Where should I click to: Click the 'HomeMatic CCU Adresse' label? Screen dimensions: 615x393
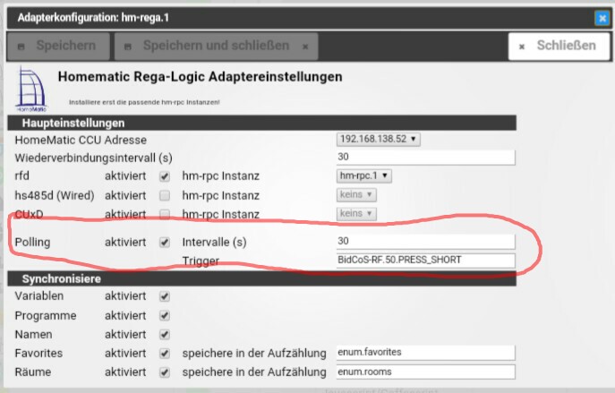[81, 140]
